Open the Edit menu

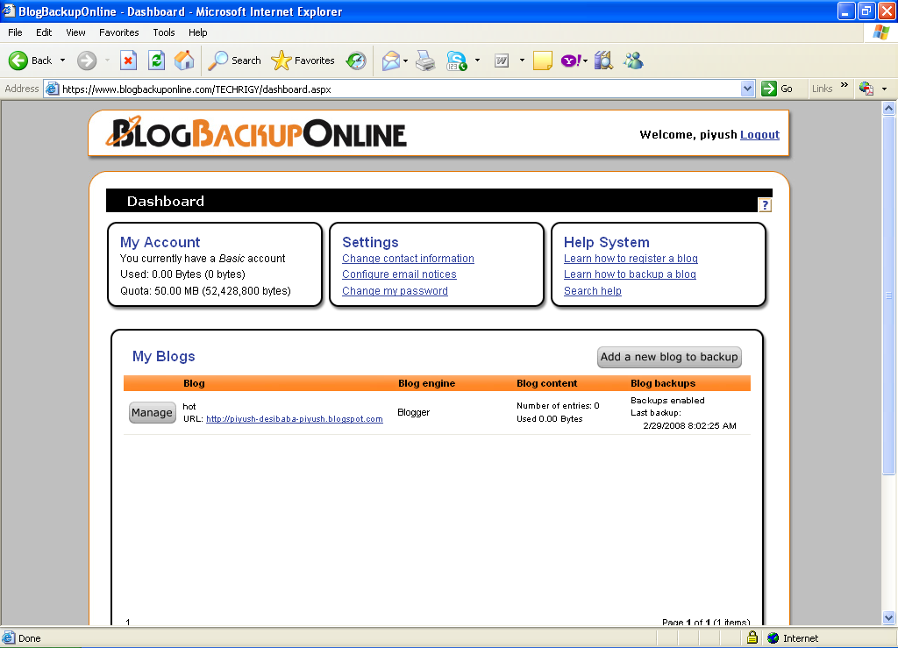click(44, 32)
